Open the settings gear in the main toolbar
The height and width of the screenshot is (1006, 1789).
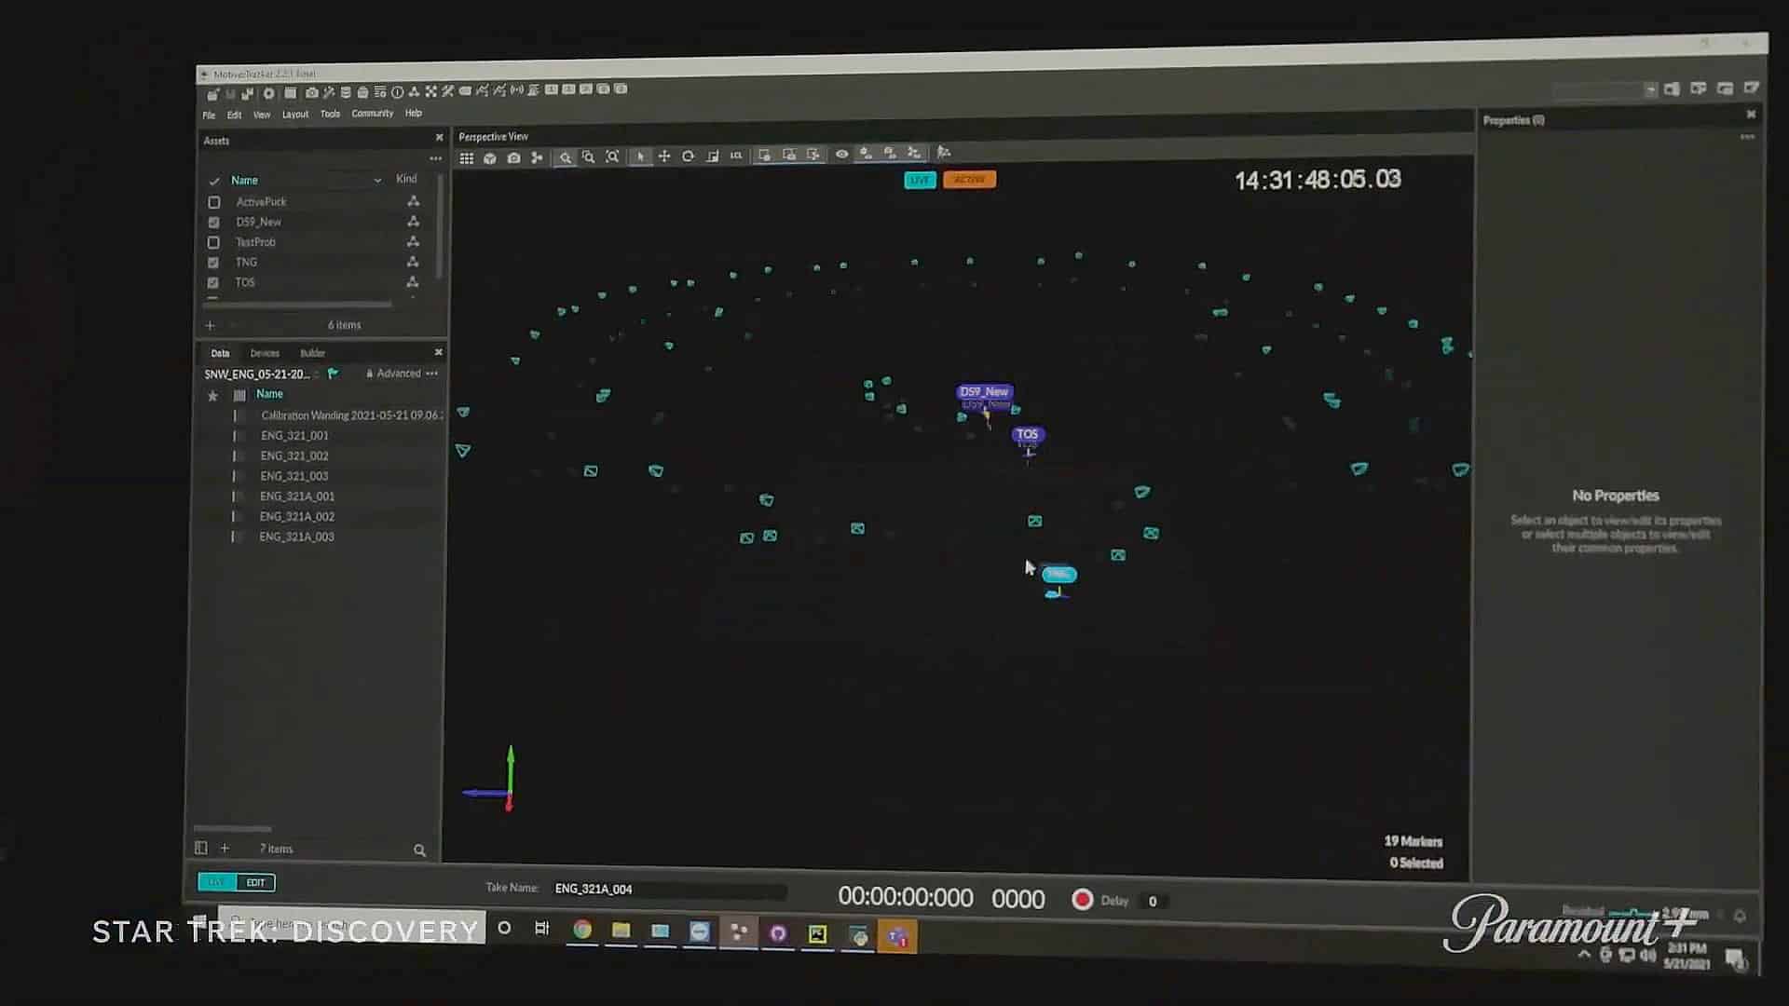pyautogui.click(x=268, y=92)
